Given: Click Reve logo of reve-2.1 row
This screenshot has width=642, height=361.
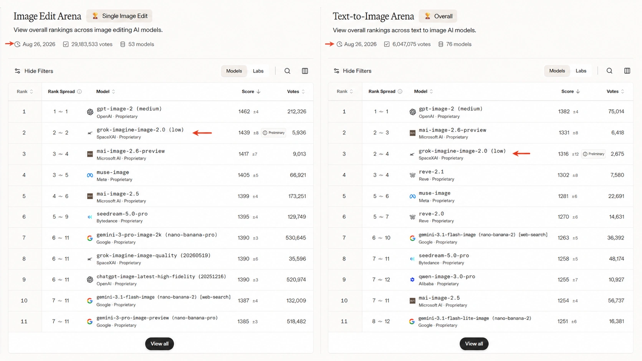Looking at the screenshot, I should (x=412, y=175).
